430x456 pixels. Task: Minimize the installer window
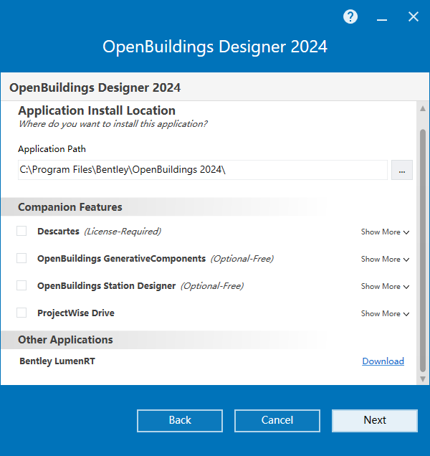tap(382, 19)
